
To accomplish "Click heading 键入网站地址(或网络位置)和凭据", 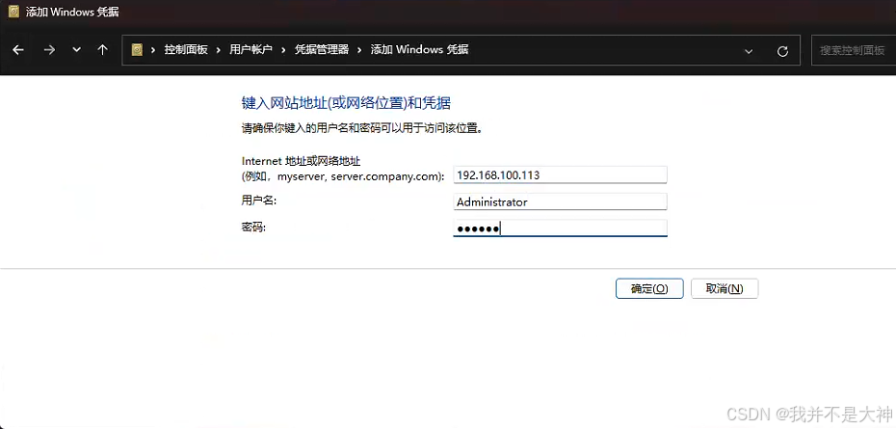I will click(x=346, y=103).
